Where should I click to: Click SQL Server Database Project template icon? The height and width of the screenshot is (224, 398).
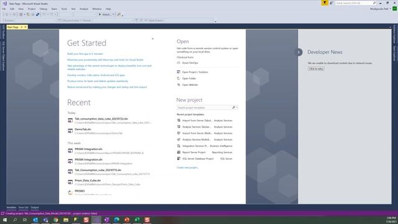point(178,159)
